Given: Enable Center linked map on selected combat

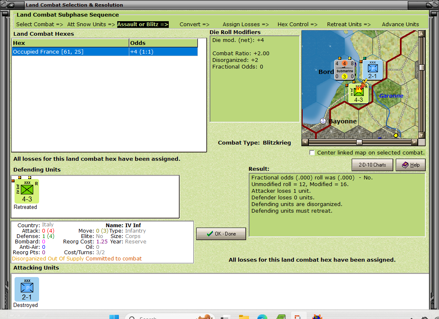Looking at the screenshot, I should click(312, 152).
